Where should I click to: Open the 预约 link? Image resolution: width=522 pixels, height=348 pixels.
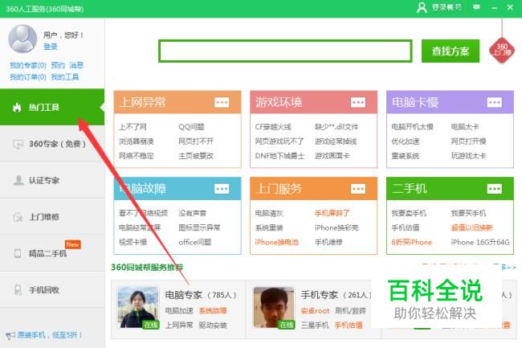click(x=58, y=65)
